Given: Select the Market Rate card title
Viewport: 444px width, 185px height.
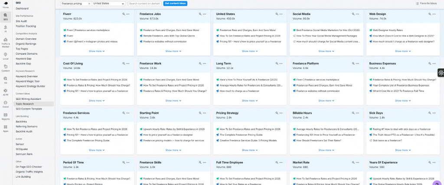Looking at the screenshot, I should [301, 162].
